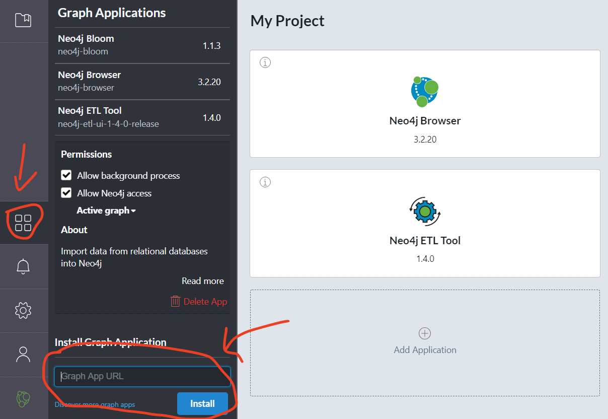Open the Neo4j Browser info icon
Viewport: 608px width, 419px height.
(x=265, y=62)
